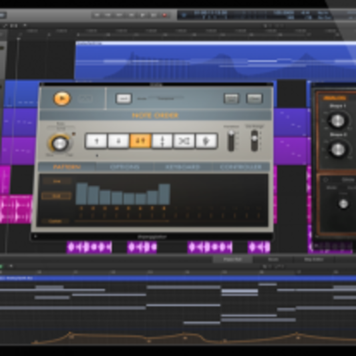The width and height of the screenshot is (356, 356).
Task: Select the As Played note order button
Action: click(206, 141)
